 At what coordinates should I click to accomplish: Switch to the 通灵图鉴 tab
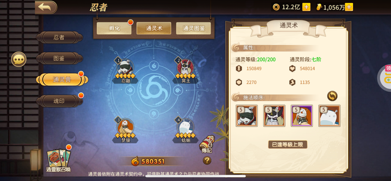(x=193, y=28)
